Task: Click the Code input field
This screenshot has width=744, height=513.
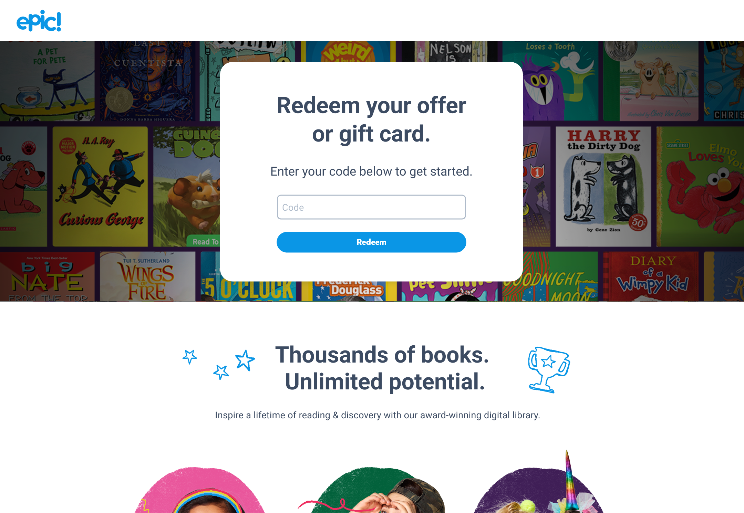Action: click(371, 207)
